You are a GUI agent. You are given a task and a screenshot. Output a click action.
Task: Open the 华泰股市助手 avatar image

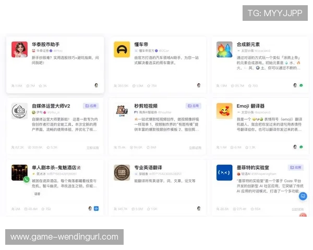19,49
